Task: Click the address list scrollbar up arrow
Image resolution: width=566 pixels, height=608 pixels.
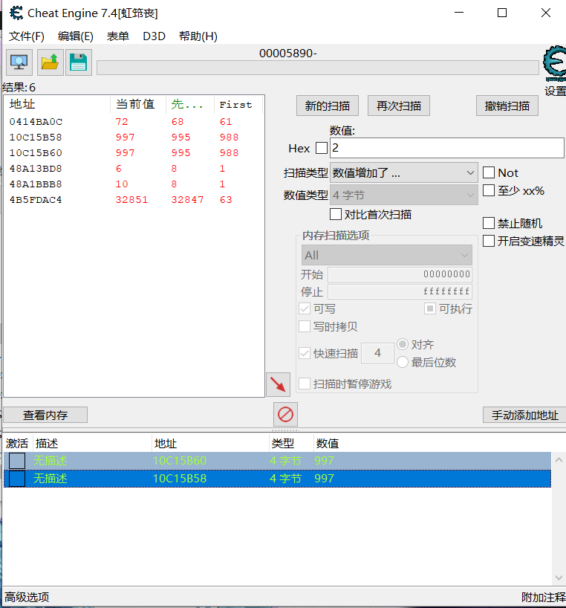Action: pos(559,460)
